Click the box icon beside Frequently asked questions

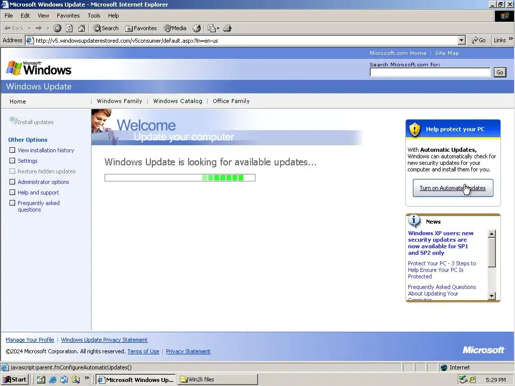[13, 203]
